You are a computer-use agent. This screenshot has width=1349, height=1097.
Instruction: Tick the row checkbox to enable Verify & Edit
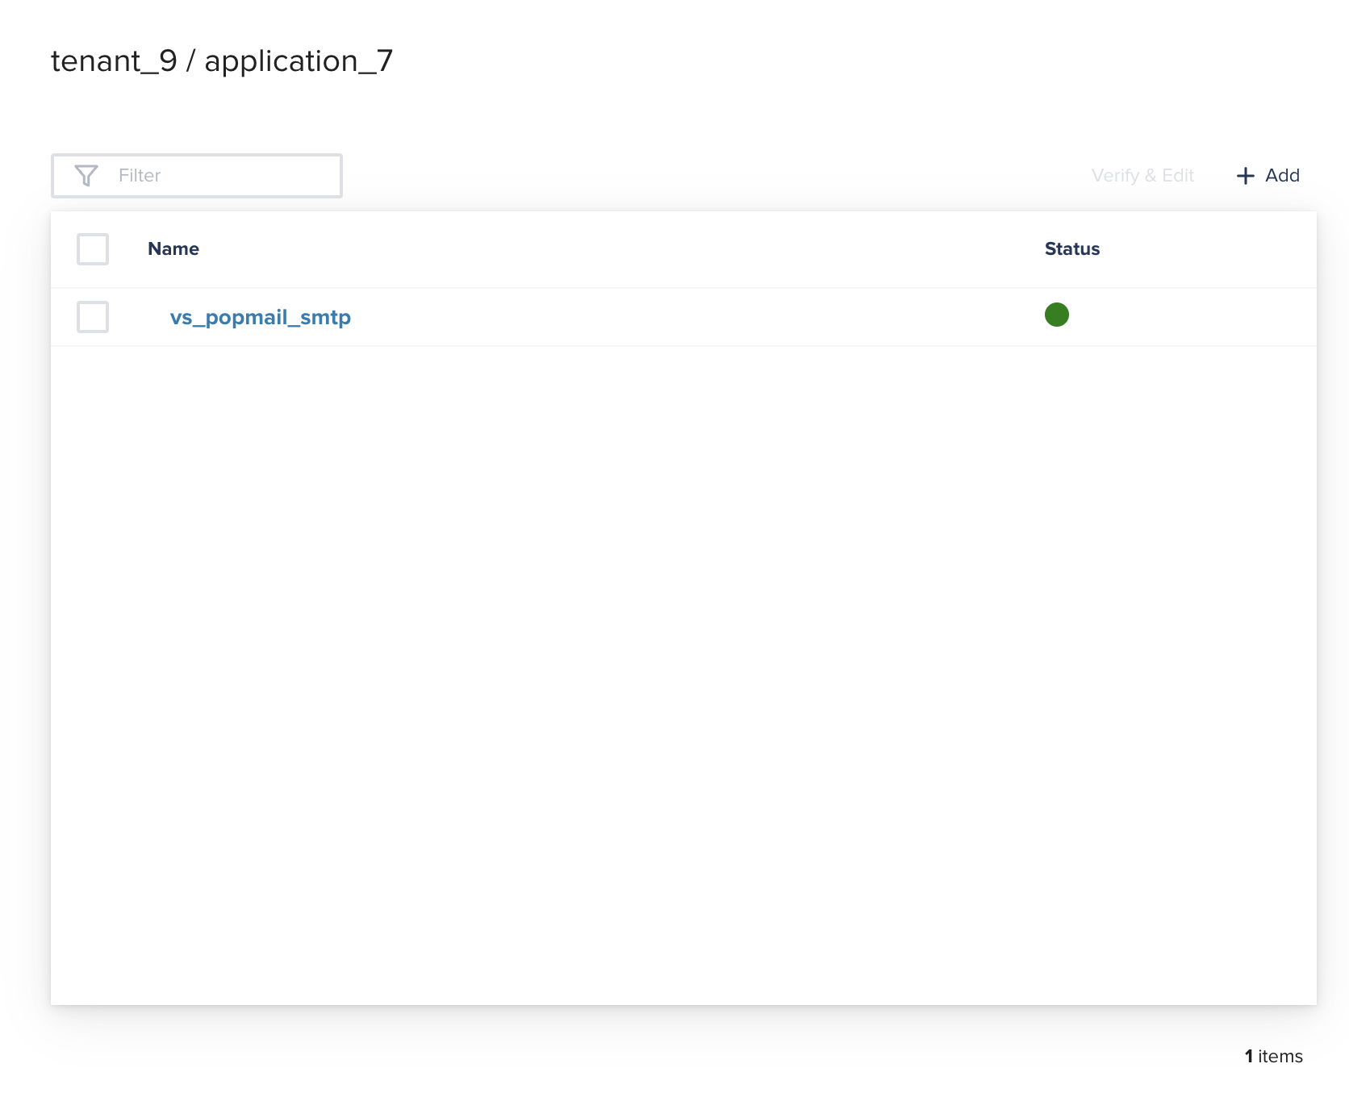(x=92, y=317)
